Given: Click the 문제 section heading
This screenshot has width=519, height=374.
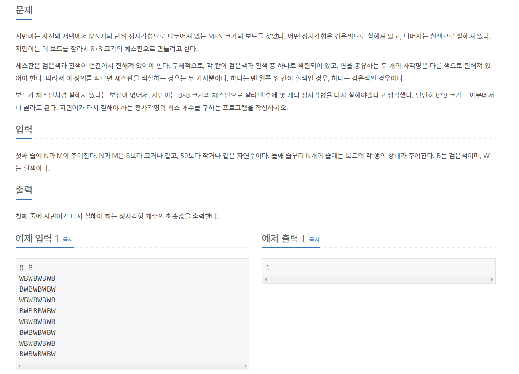Looking at the screenshot, I should [x=24, y=10].
